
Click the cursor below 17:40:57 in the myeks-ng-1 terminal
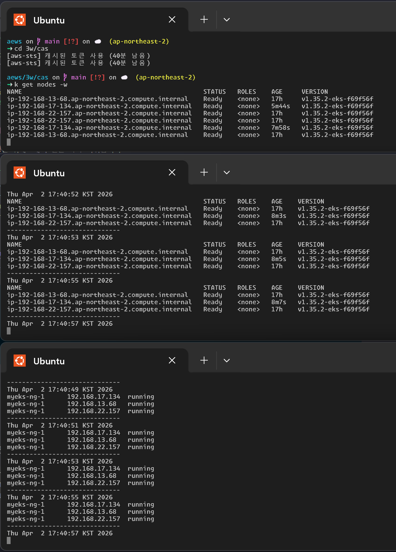9,541
